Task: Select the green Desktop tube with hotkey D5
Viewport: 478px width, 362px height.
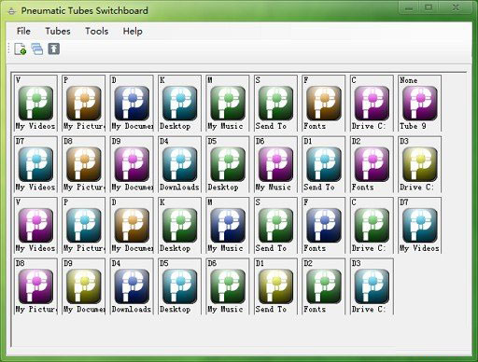Action: (228, 164)
